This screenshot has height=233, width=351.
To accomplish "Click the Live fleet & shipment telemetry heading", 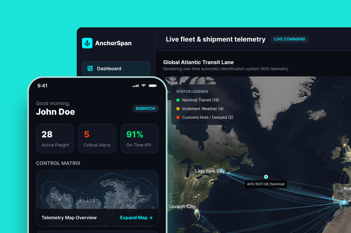I will 216,39.
